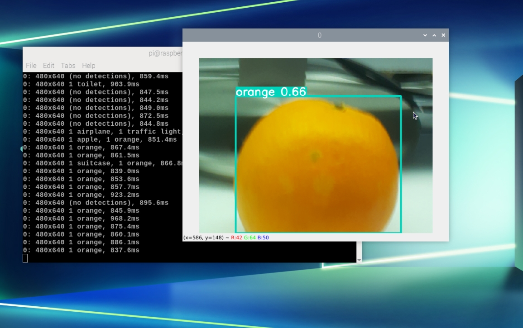Click the terminal line '1 toilet, 903.9ms'
This screenshot has height=328, width=523.
[x=81, y=84]
